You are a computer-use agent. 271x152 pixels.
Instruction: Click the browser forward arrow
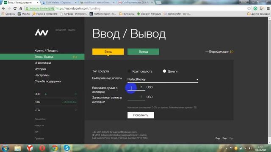click(9, 8)
